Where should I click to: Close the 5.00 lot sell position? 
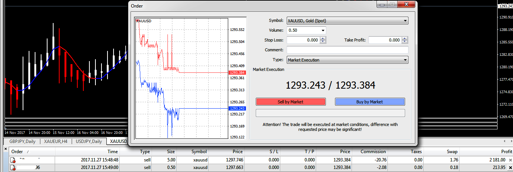point(510,160)
